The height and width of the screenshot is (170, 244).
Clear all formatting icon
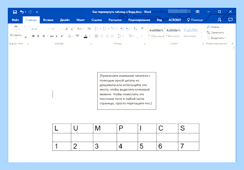click(89, 29)
